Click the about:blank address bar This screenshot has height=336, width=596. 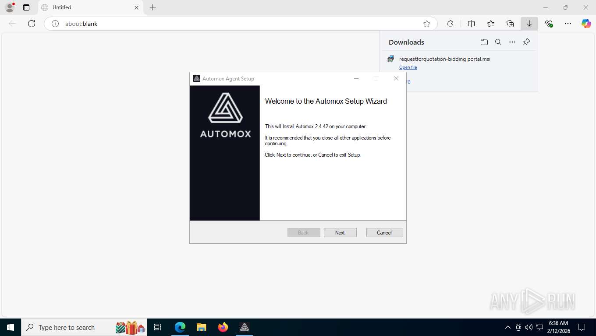pos(241,24)
